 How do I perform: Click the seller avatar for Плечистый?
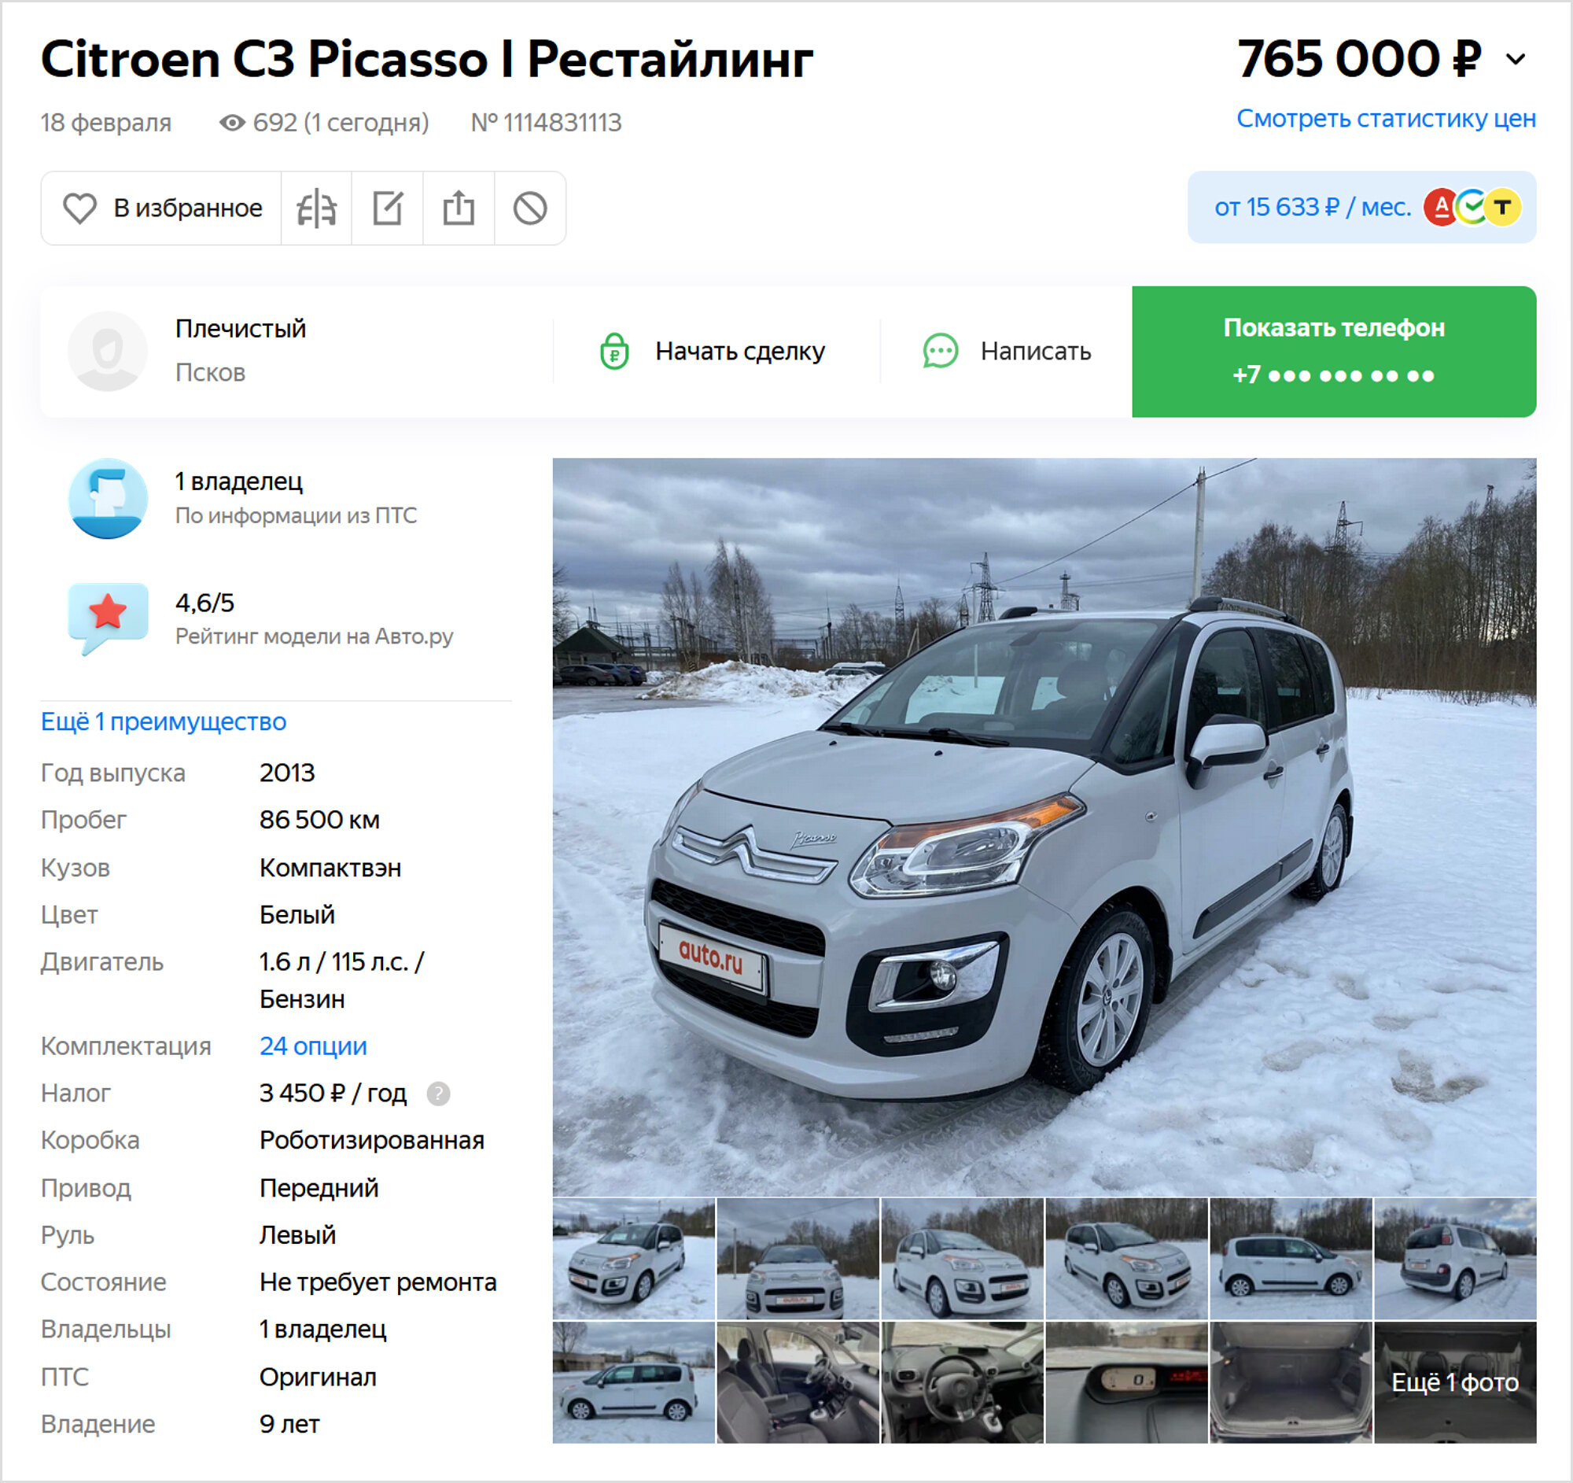(108, 351)
